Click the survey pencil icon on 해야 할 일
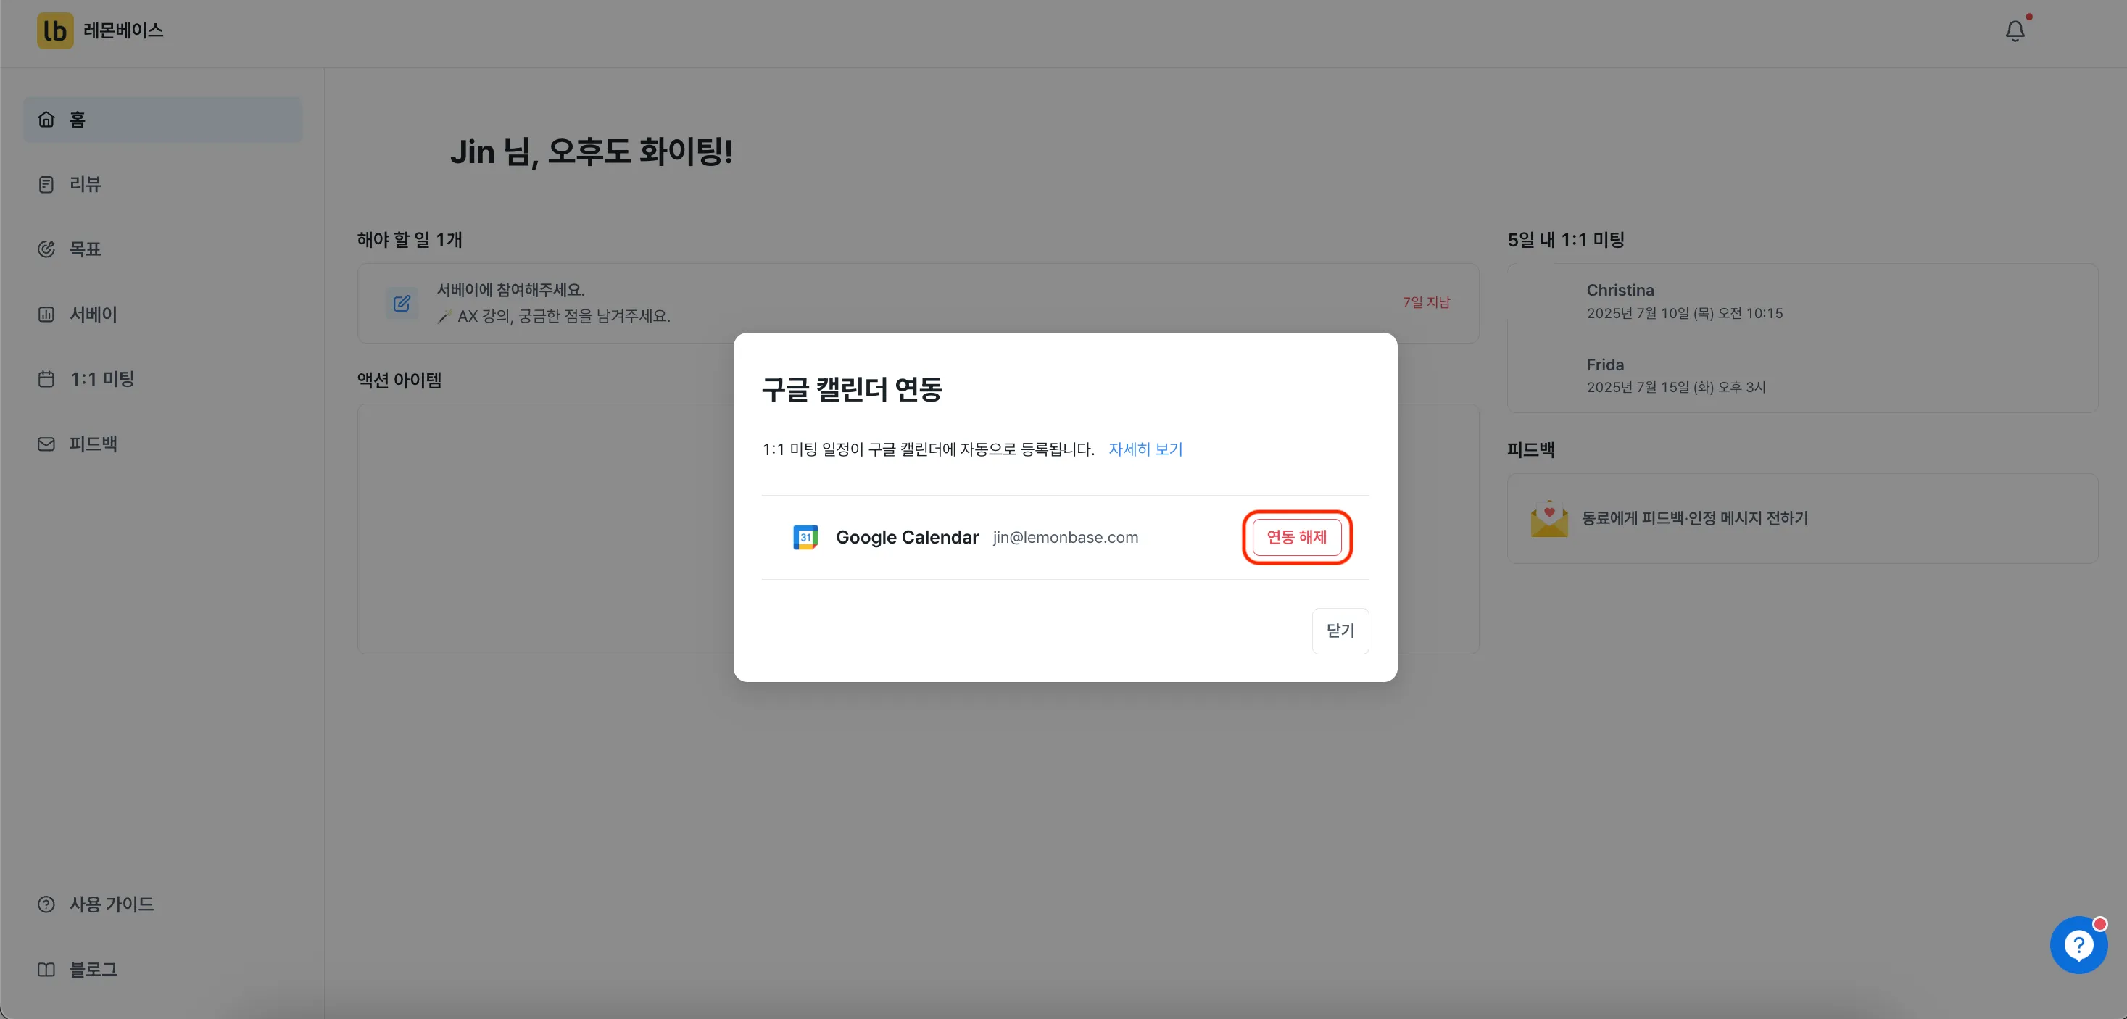Image resolution: width=2127 pixels, height=1019 pixels. pyautogui.click(x=402, y=303)
